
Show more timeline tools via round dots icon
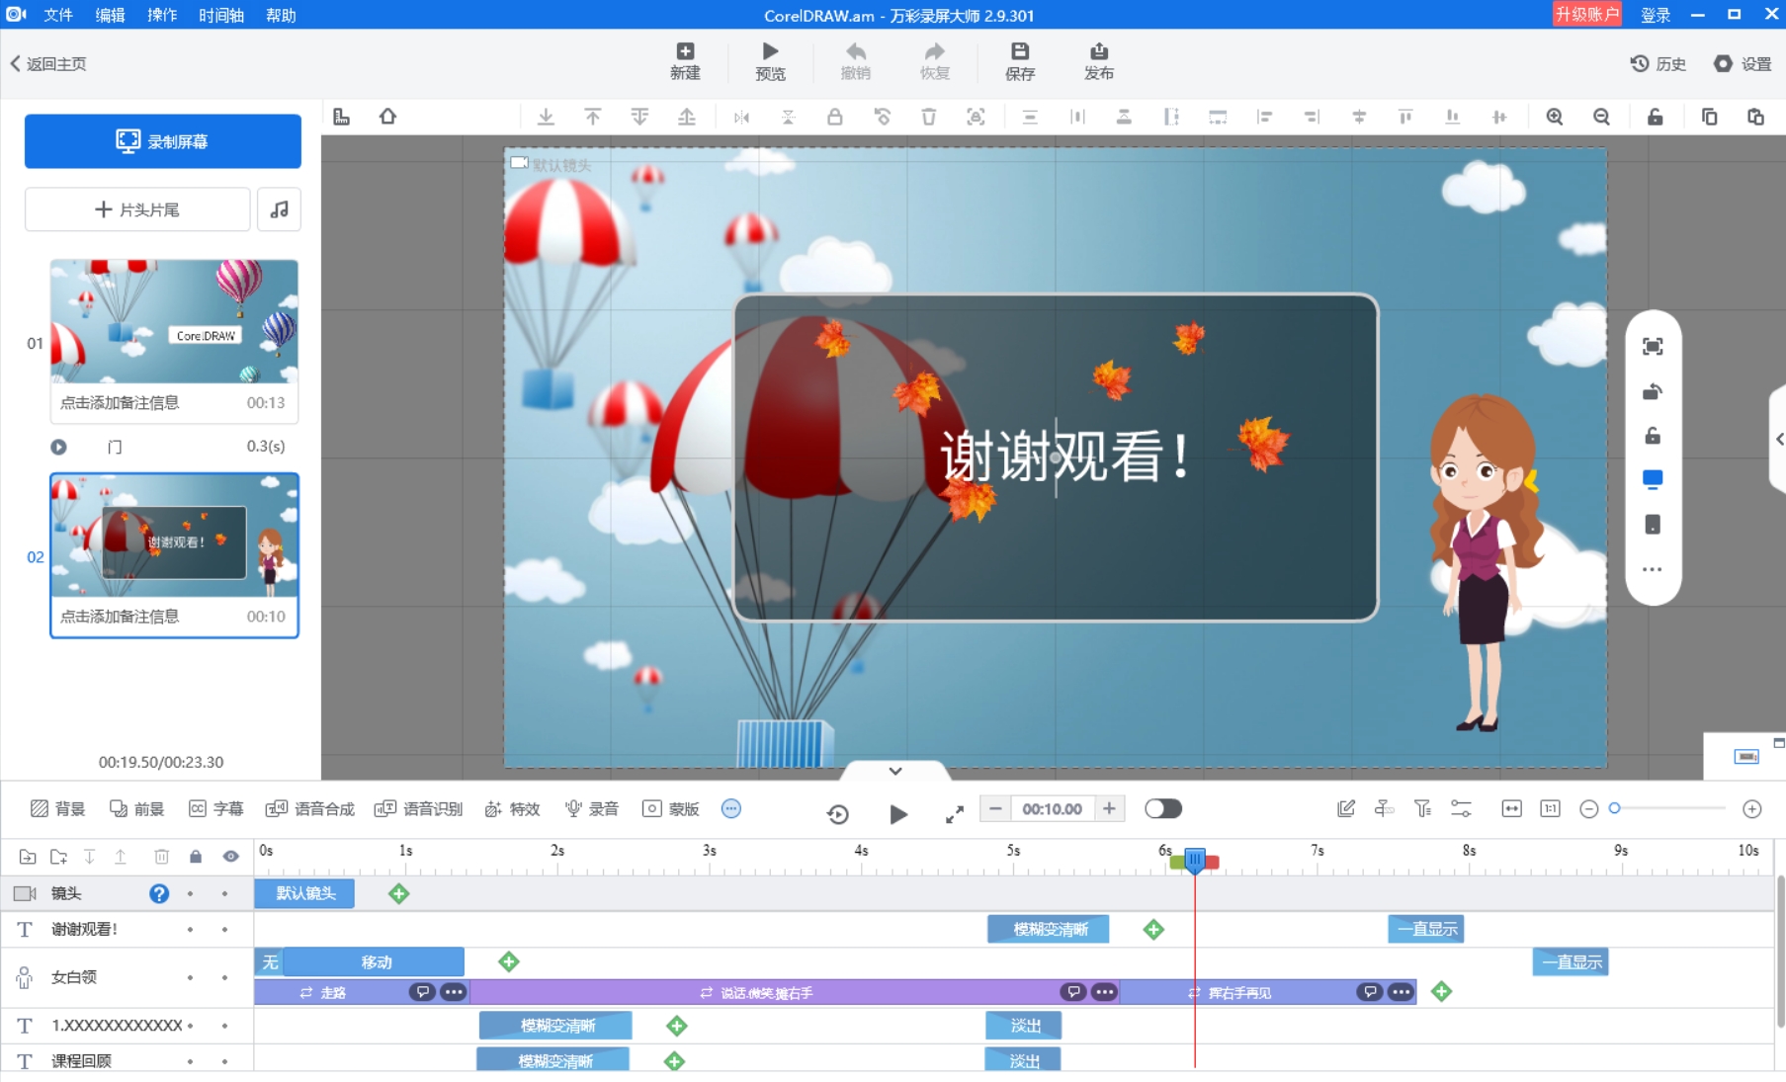731,808
